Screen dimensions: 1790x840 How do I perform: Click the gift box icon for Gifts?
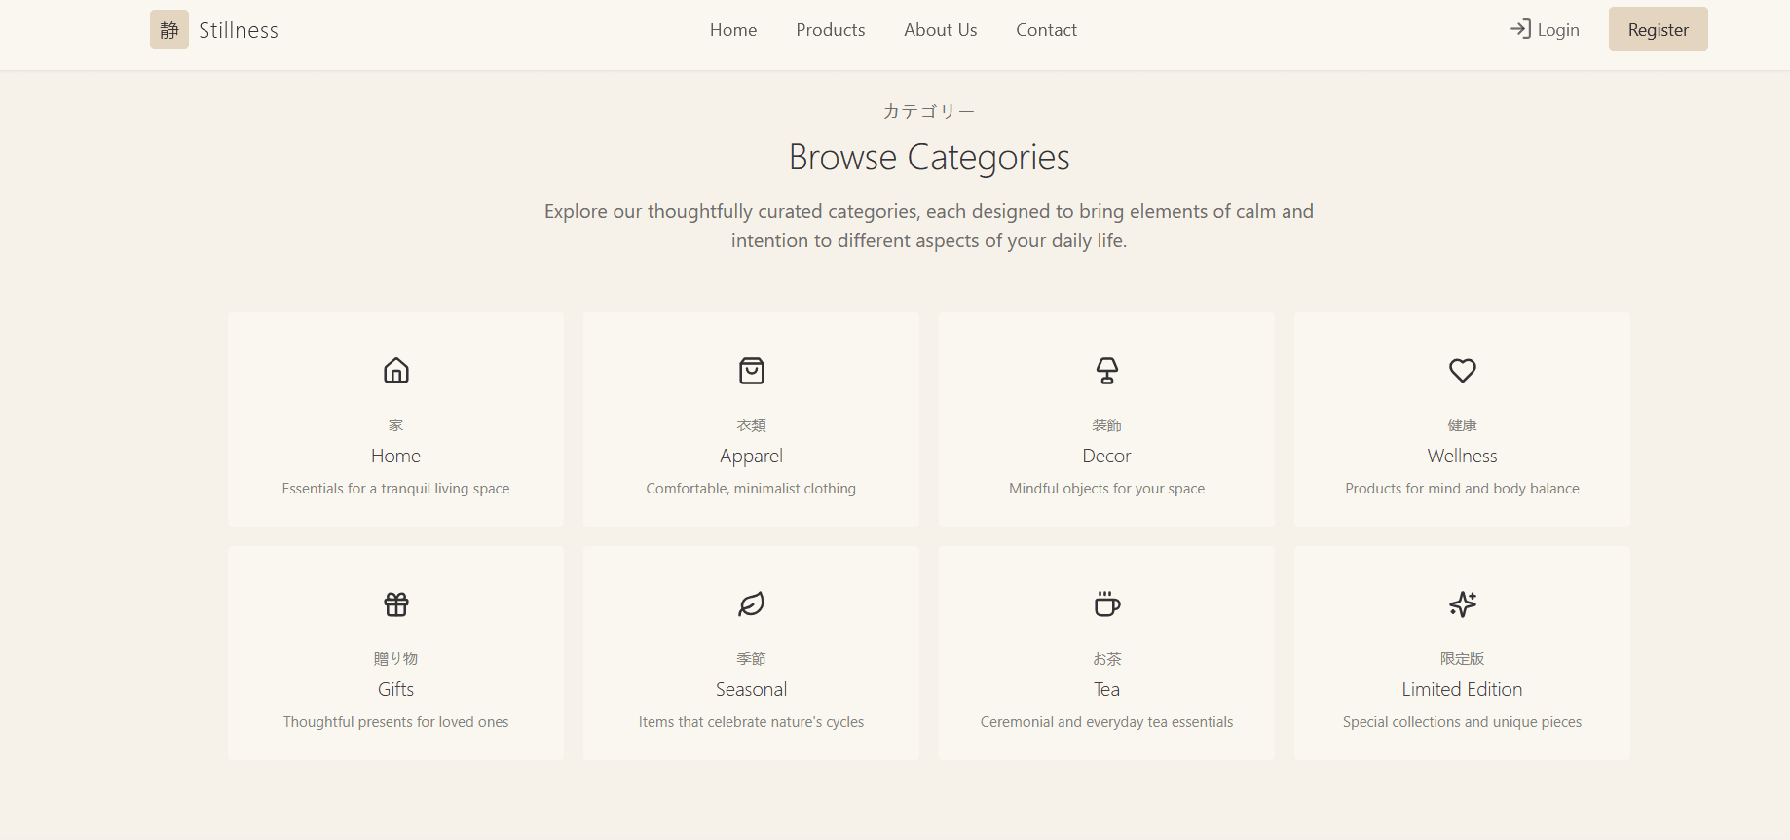click(x=396, y=604)
